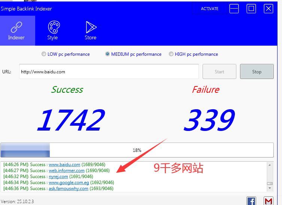Click the URL input field
282x205 pixels.
tap(109, 71)
